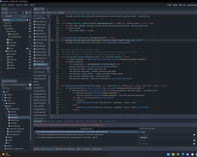Click the sort files icon in FileSystem
Image resolution: width=197 pixels, height=157 pixels.
(30, 88)
